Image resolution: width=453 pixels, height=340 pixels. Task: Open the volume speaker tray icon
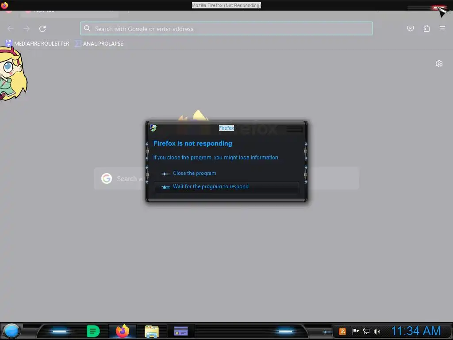tap(377, 331)
